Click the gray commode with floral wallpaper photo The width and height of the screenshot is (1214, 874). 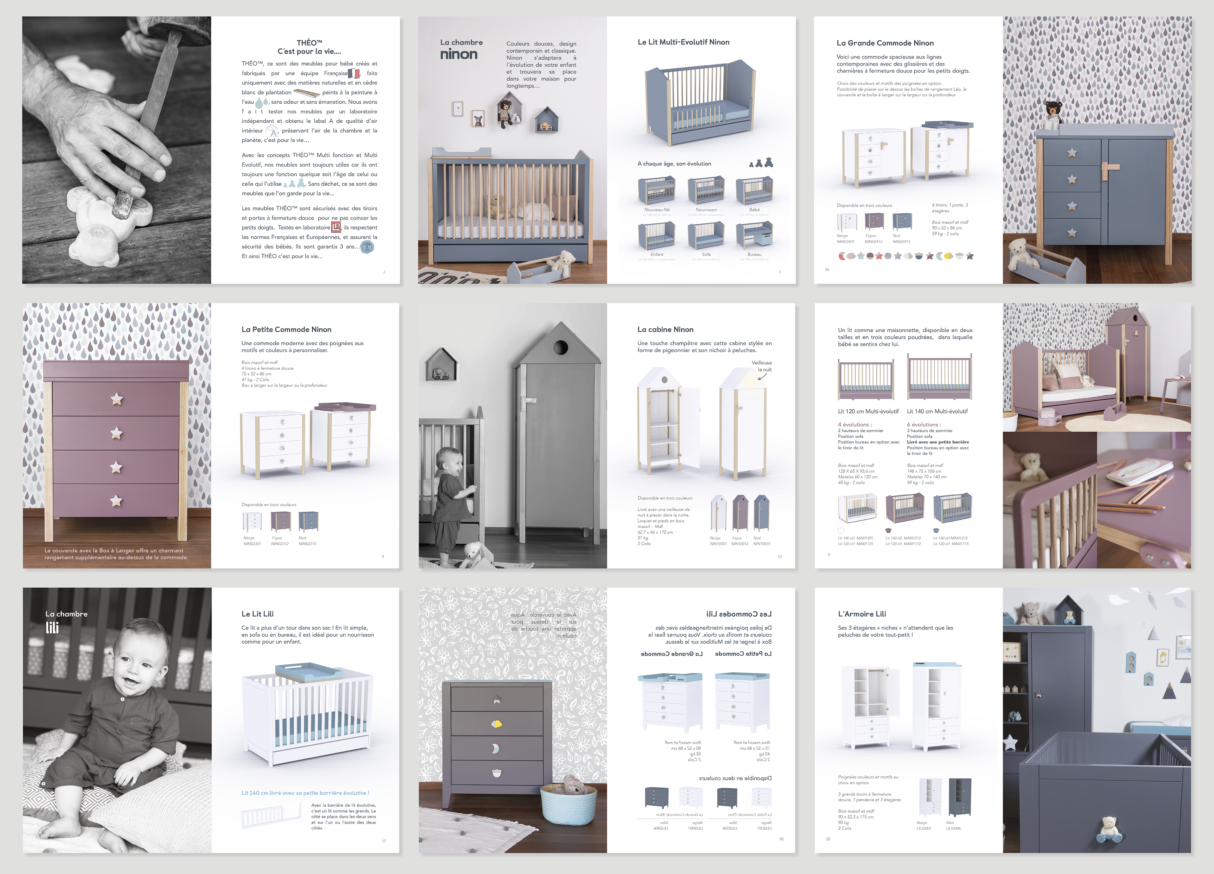[x=513, y=720]
